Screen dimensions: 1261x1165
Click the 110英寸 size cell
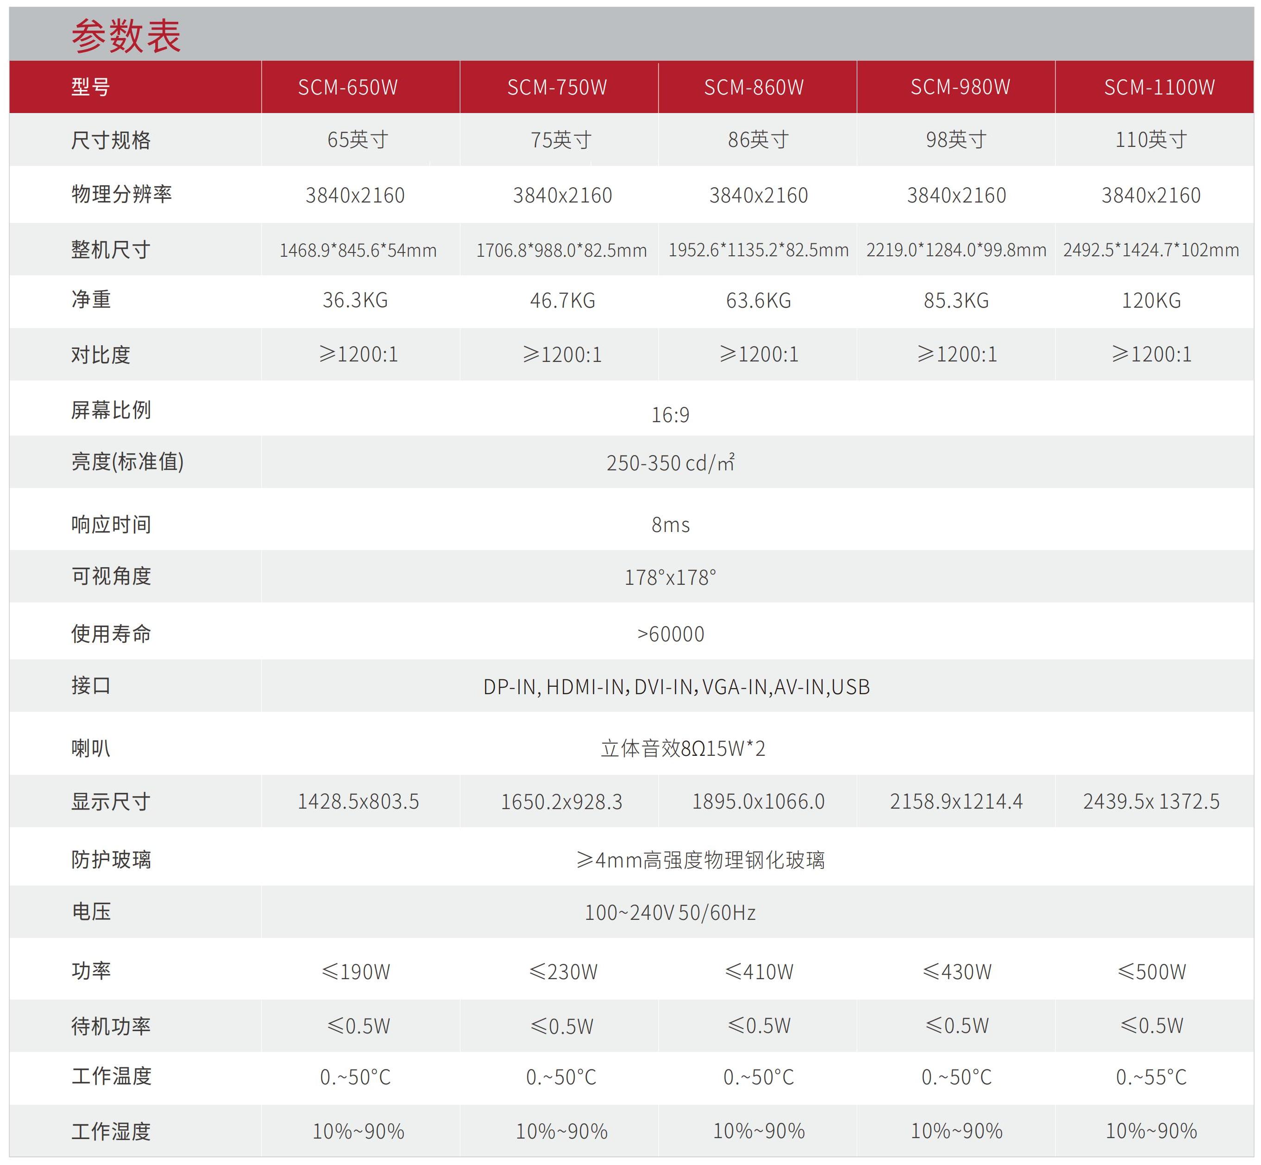tap(1151, 139)
